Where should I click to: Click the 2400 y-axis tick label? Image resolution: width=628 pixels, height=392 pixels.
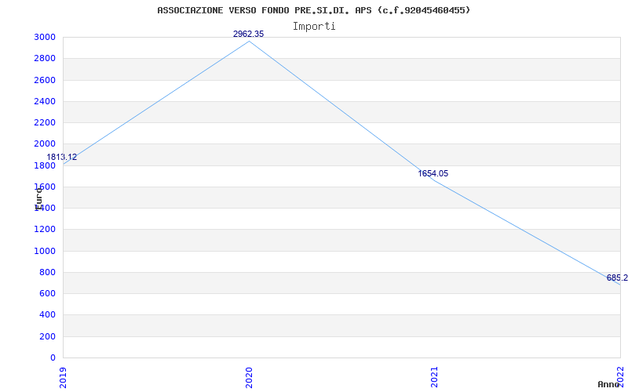pyautogui.click(x=45, y=101)
